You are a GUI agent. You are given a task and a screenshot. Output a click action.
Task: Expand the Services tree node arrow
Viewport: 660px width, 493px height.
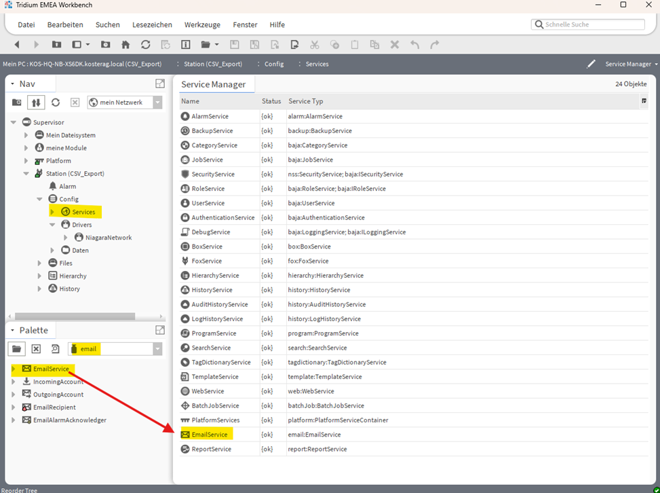[x=53, y=212]
